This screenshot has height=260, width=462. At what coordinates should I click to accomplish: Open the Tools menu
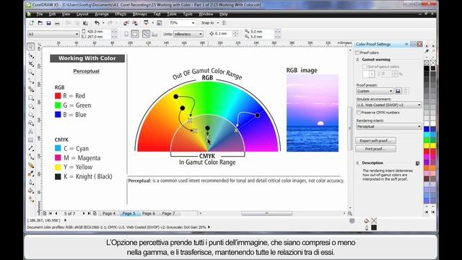188,14
